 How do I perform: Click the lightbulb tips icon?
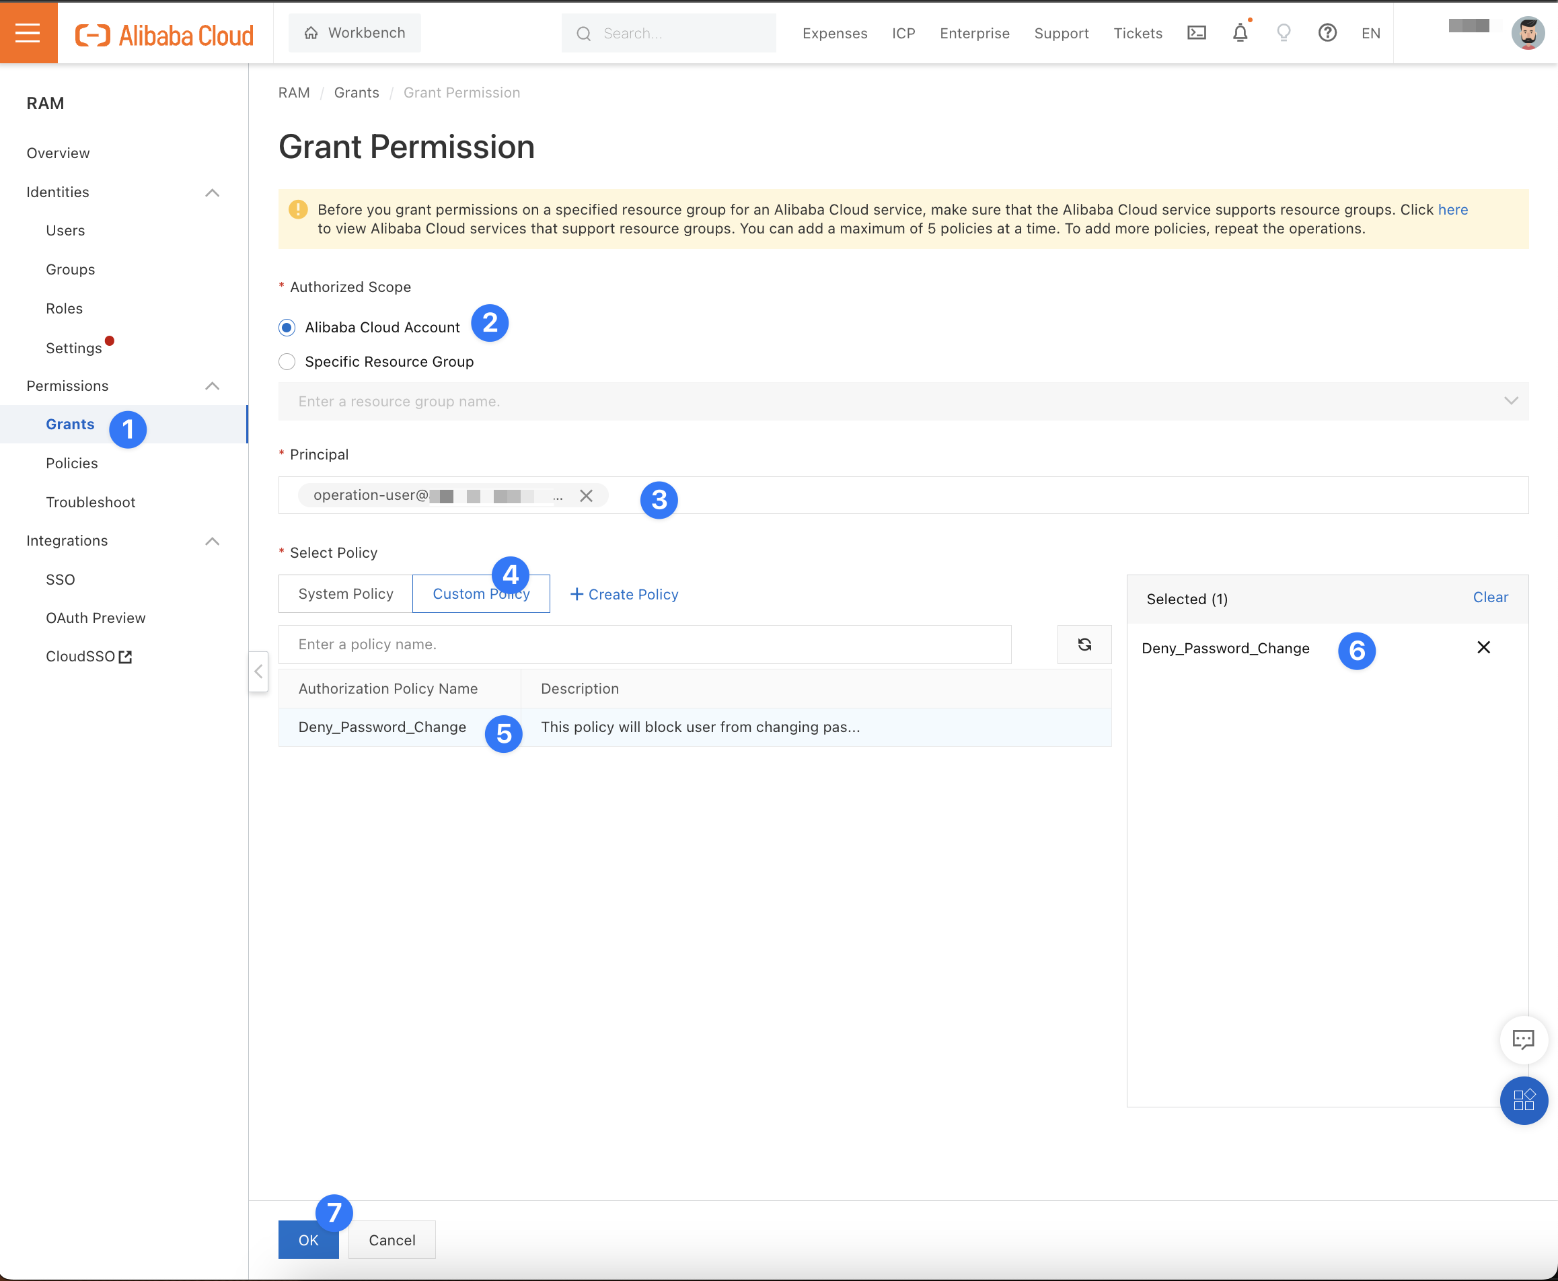(x=1284, y=33)
